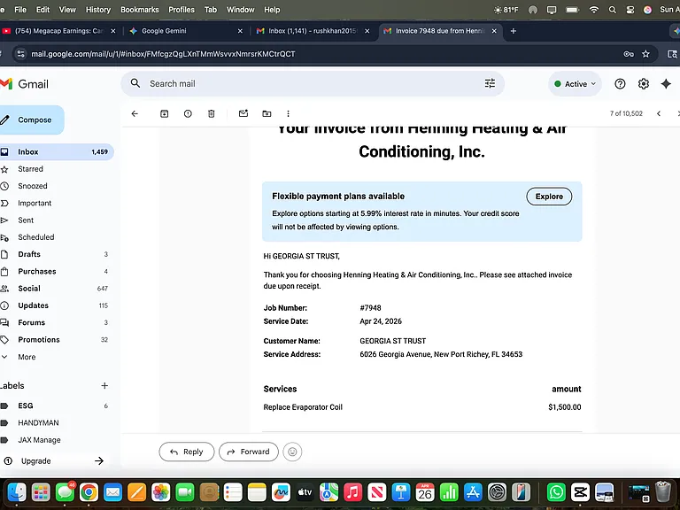
Task: Expand More labels in sidebar
Action: 27,357
